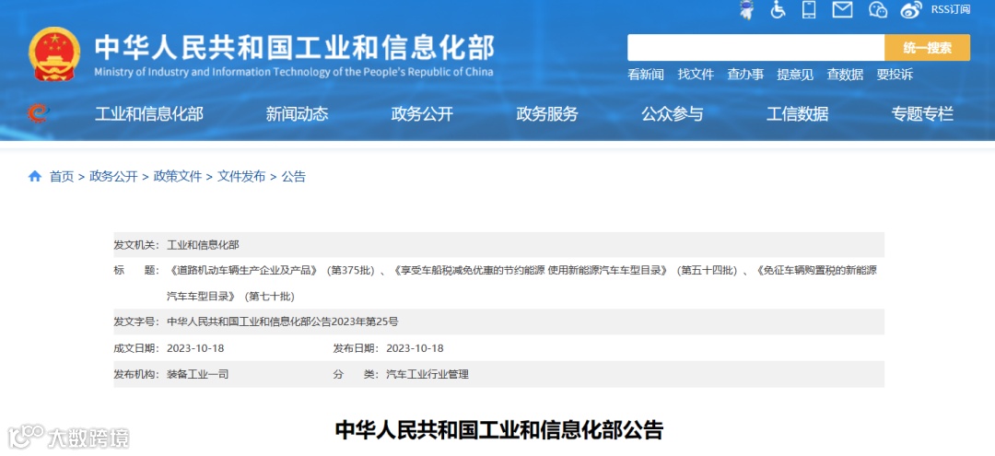Image resolution: width=995 pixels, height=456 pixels.
Task: Open the Weibo icon
Action: coord(910,9)
